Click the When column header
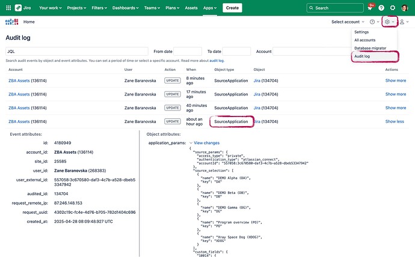Image resolution: width=415 pixels, height=257 pixels. point(191,70)
